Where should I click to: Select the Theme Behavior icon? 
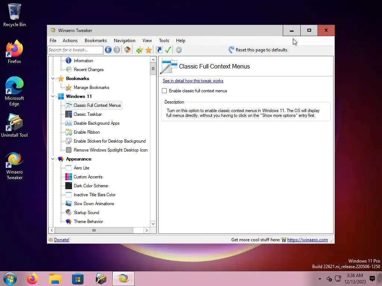tap(69, 222)
